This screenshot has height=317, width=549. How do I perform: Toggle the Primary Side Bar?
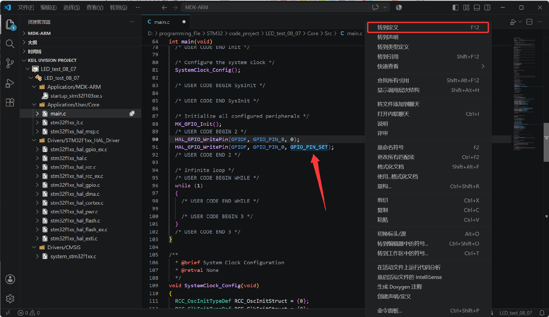pos(455,7)
